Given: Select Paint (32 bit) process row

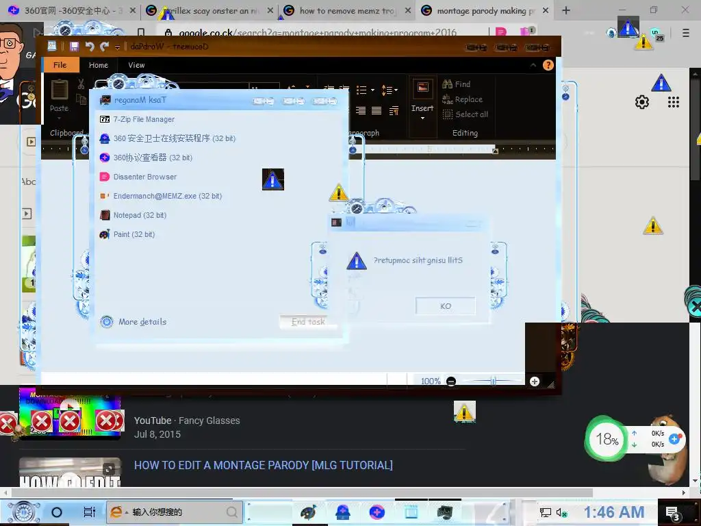Looking at the screenshot, I should coord(220,234).
